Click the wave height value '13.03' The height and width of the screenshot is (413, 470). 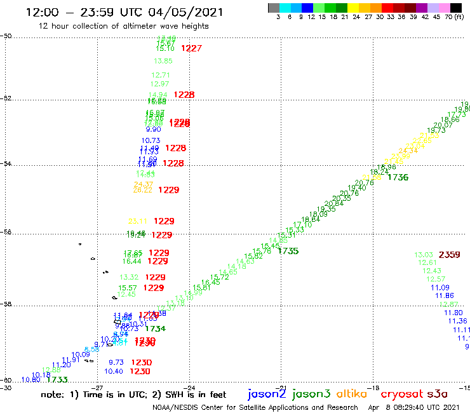[x=424, y=255]
